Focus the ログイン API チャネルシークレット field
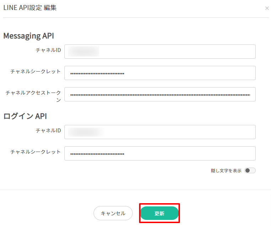The image size is (271, 232). (x=160, y=153)
